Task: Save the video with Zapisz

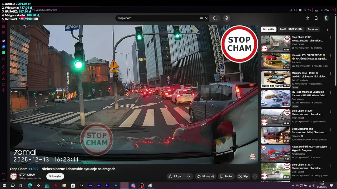Action: coord(226,176)
